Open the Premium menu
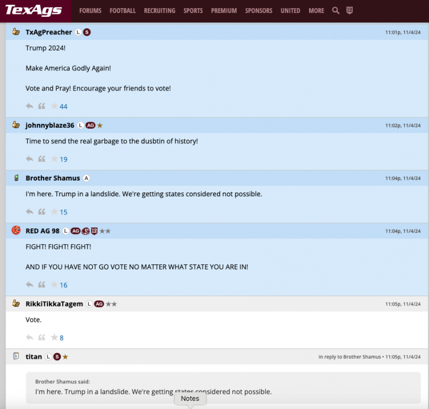Viewport: 429px width, 409px height. pyautogui.click(x=224, y=11)
